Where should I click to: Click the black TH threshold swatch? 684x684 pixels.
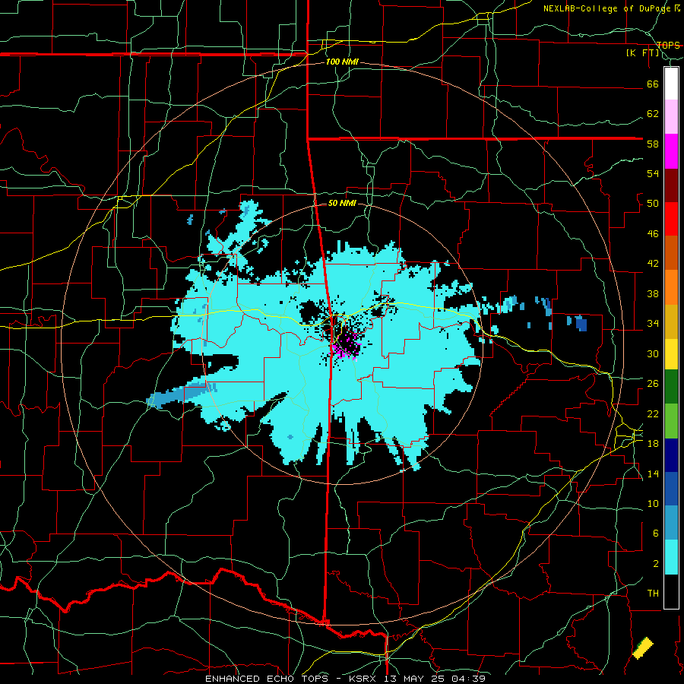pyautogui.click(x=671, y=591)
